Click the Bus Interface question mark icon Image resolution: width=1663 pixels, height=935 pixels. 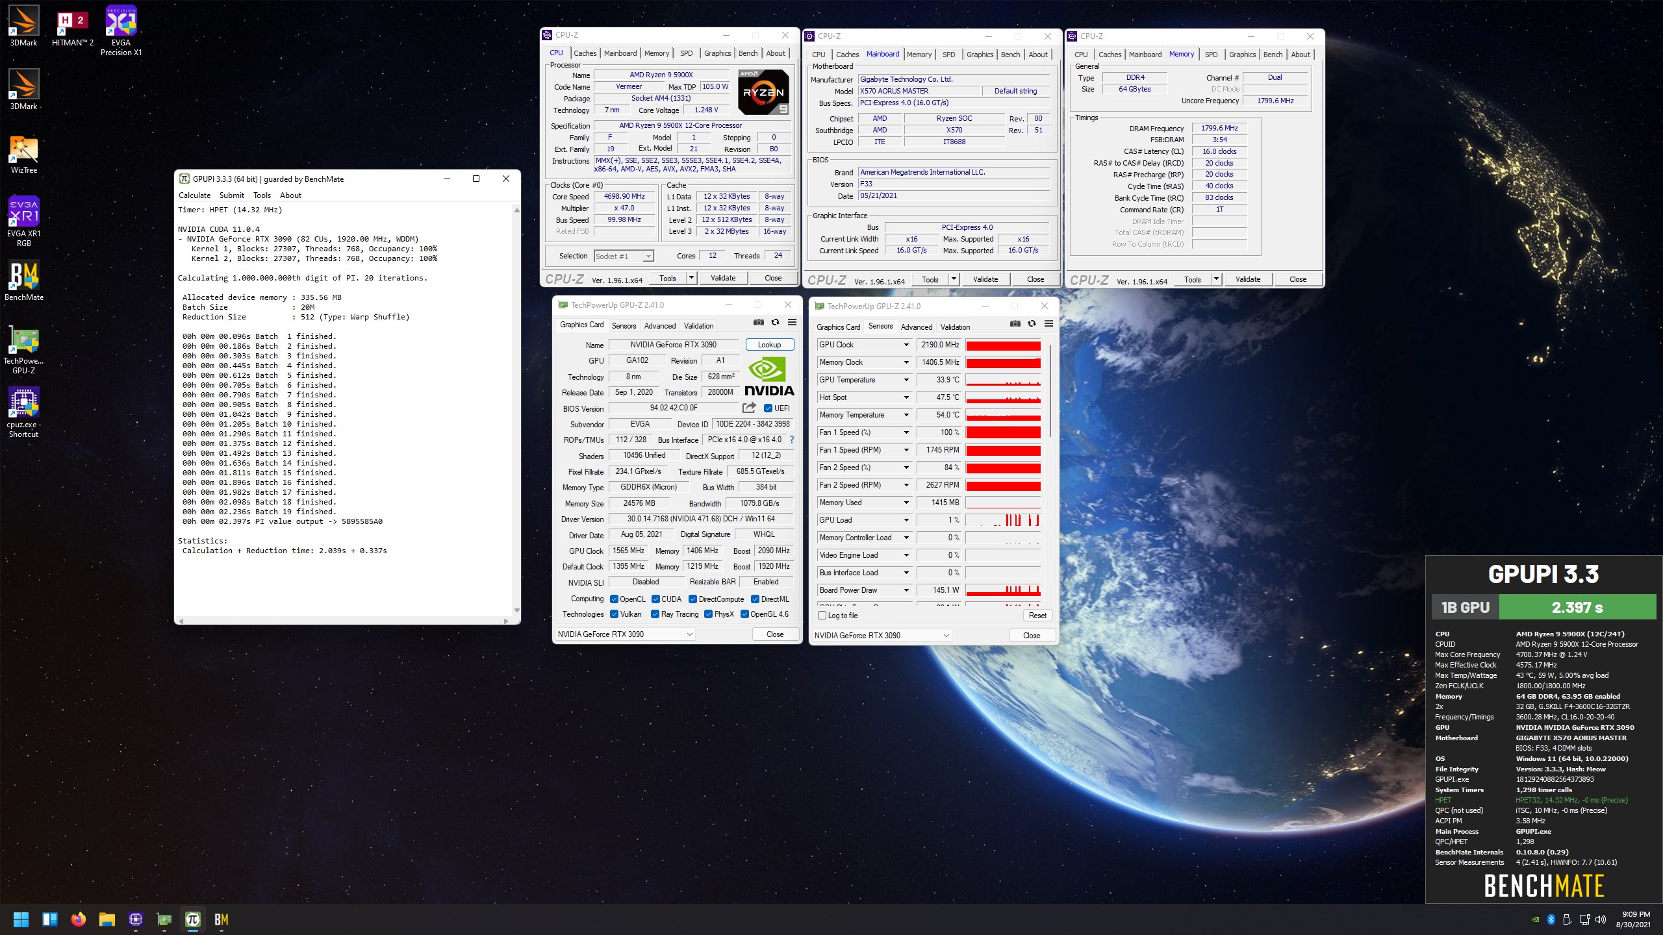[792, 440]
